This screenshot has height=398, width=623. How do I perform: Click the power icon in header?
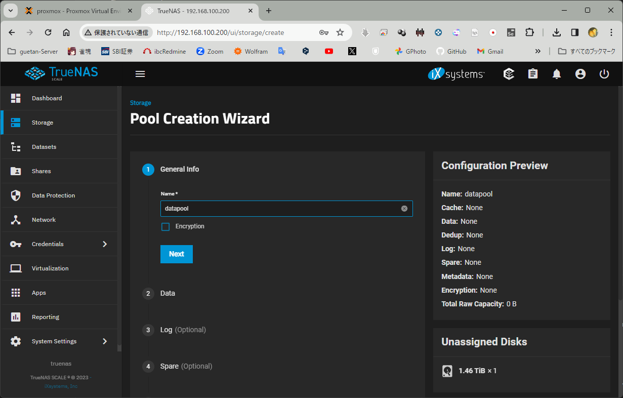tap(604, 74)
